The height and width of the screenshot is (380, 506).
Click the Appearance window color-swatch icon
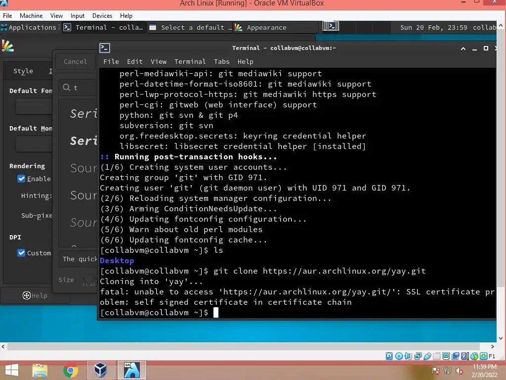tap(7, 46)
